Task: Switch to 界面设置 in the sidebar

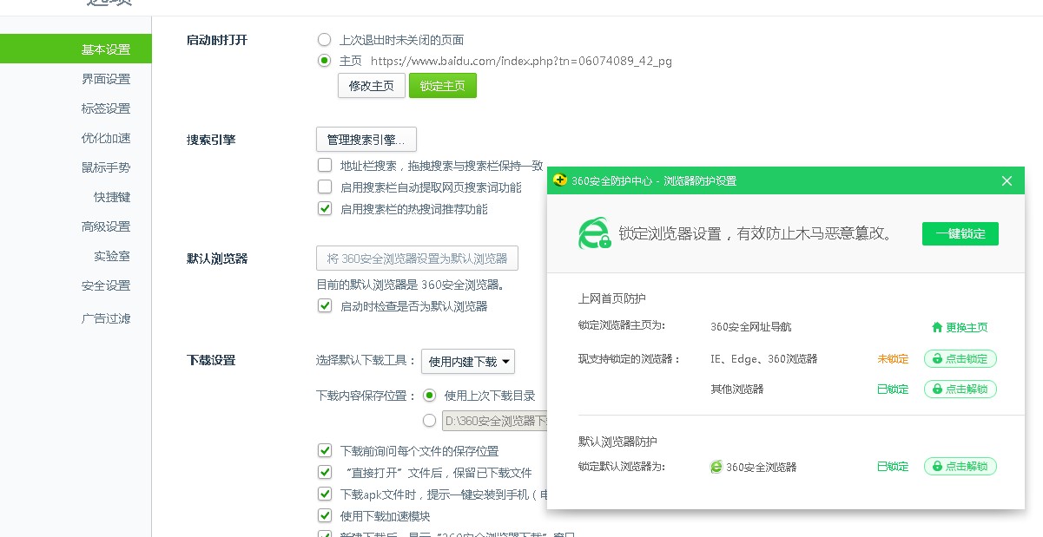Action: coord(106,78)
